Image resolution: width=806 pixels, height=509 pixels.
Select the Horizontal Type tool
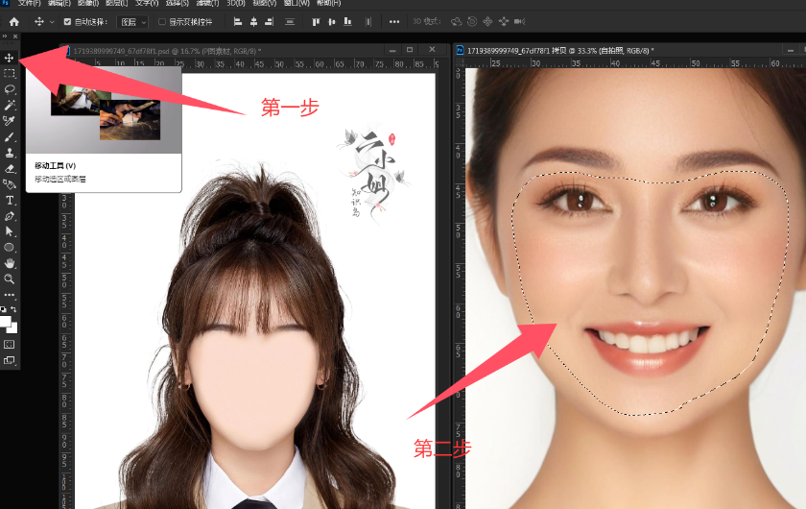(10, 200)
